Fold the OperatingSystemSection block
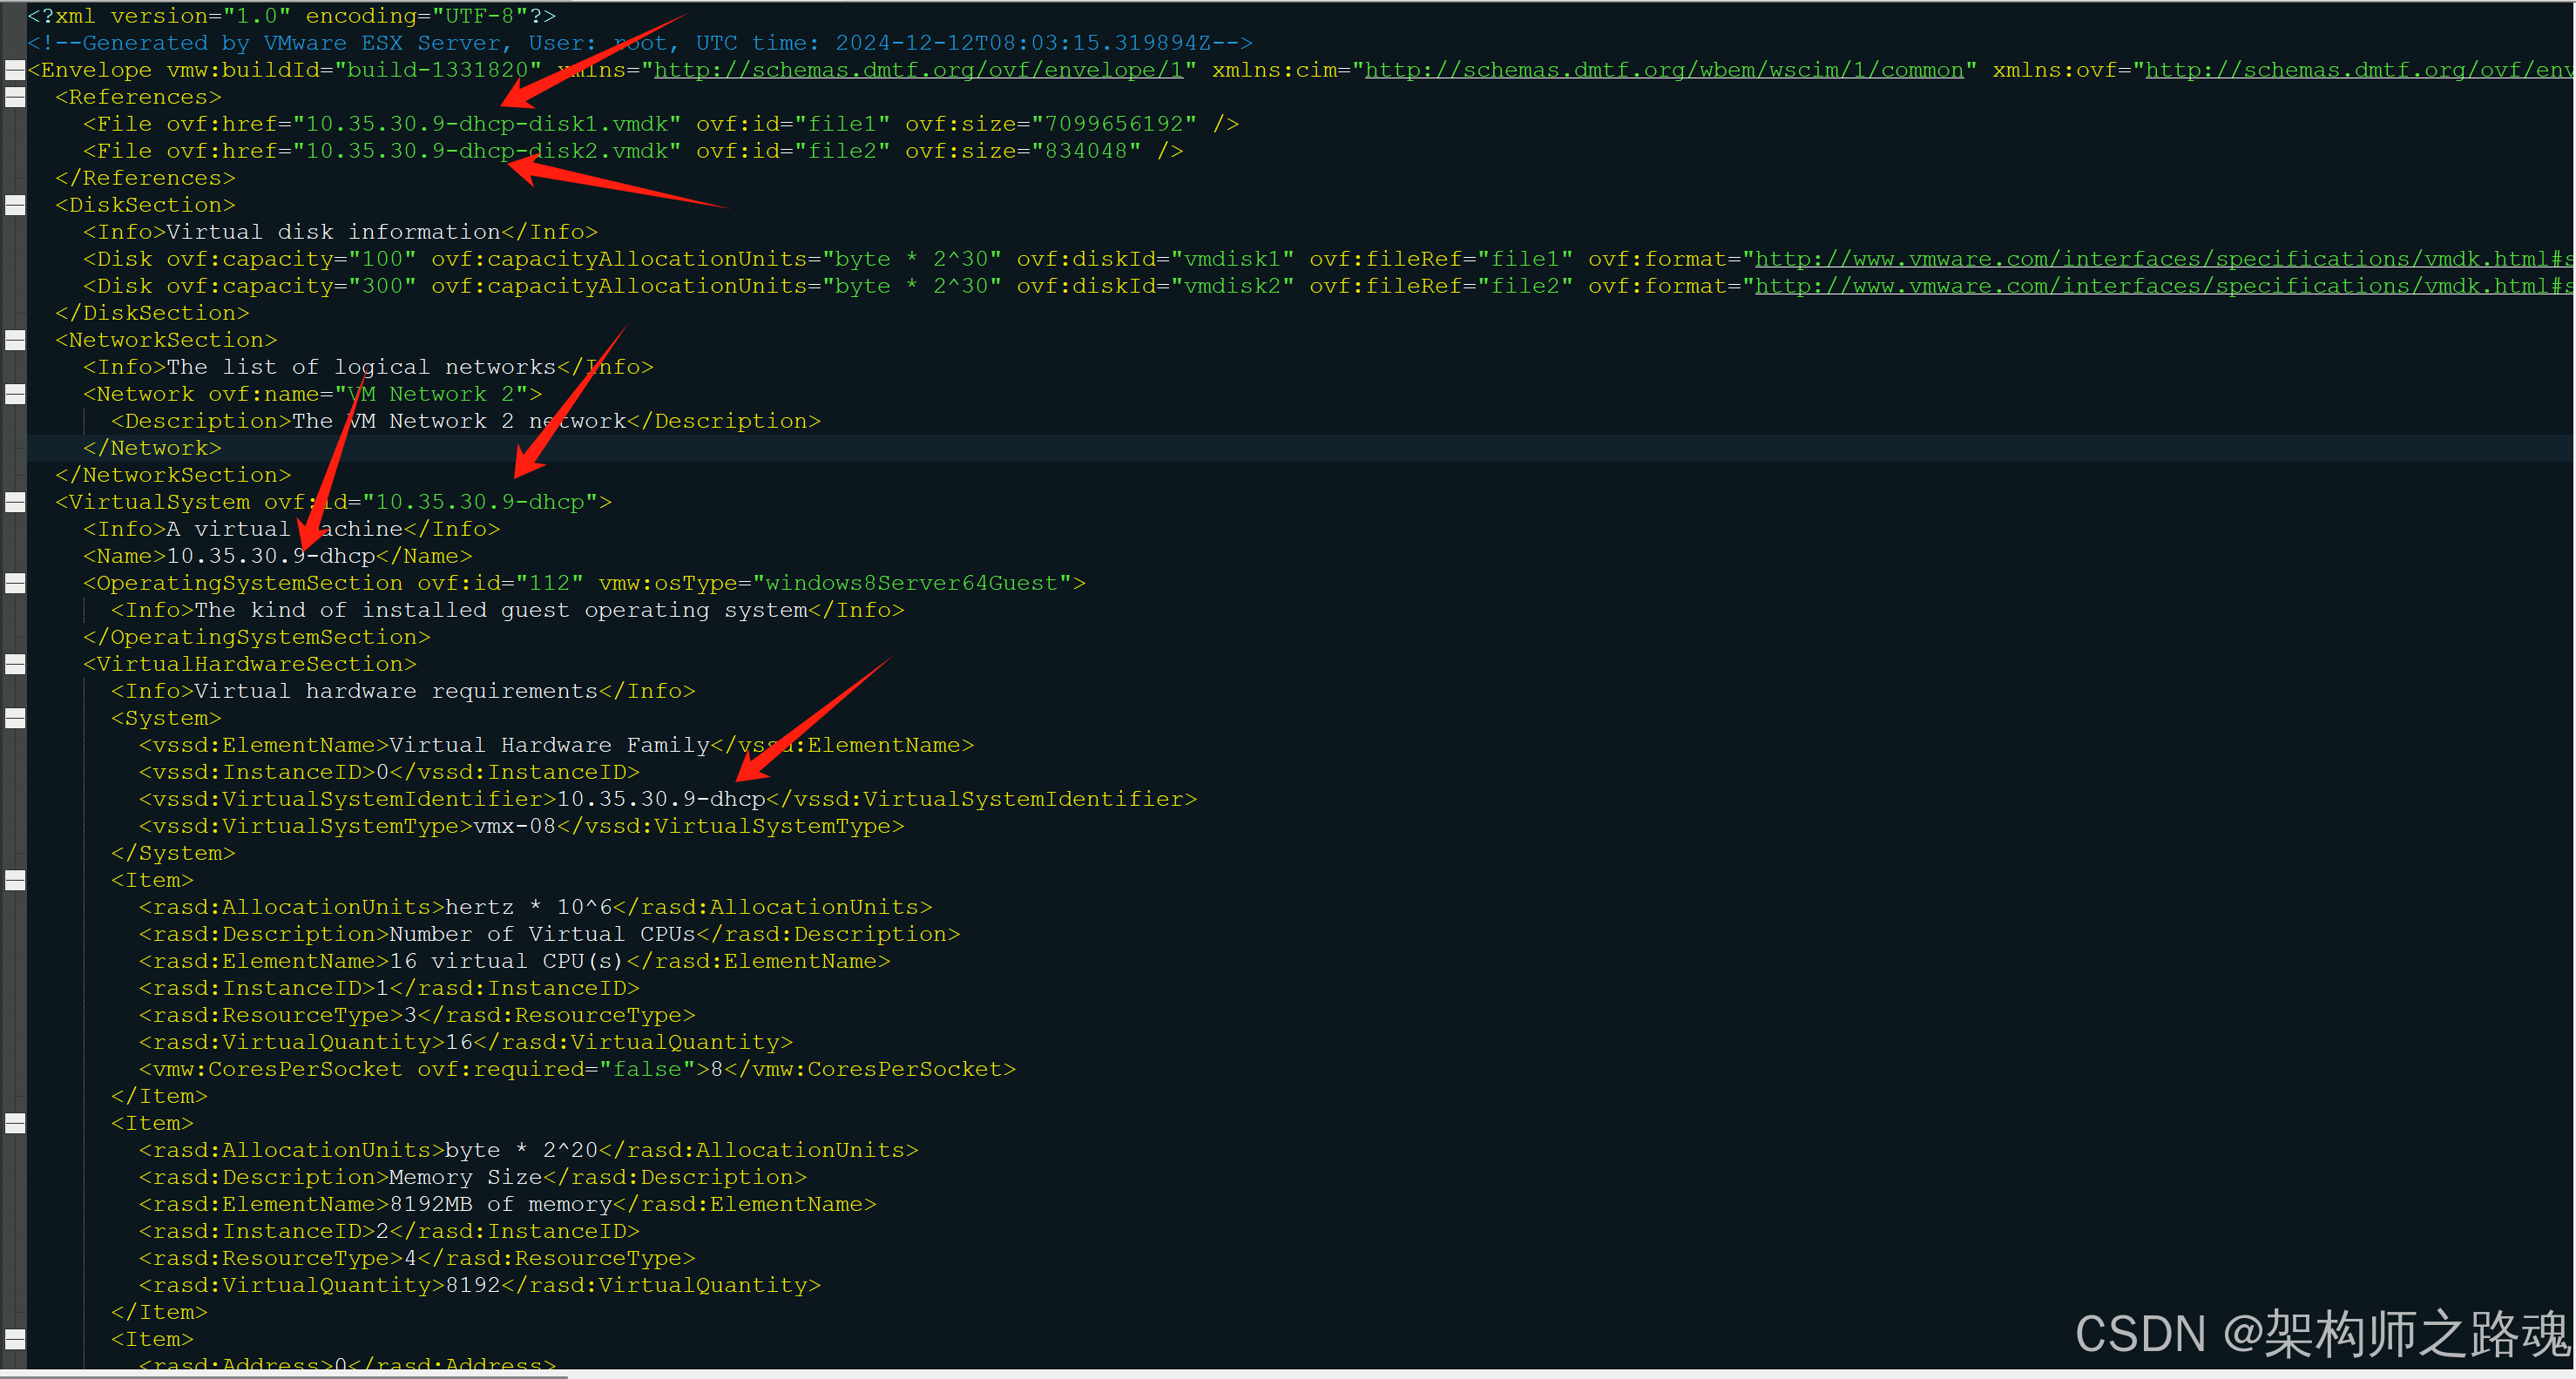 (15, 583)
